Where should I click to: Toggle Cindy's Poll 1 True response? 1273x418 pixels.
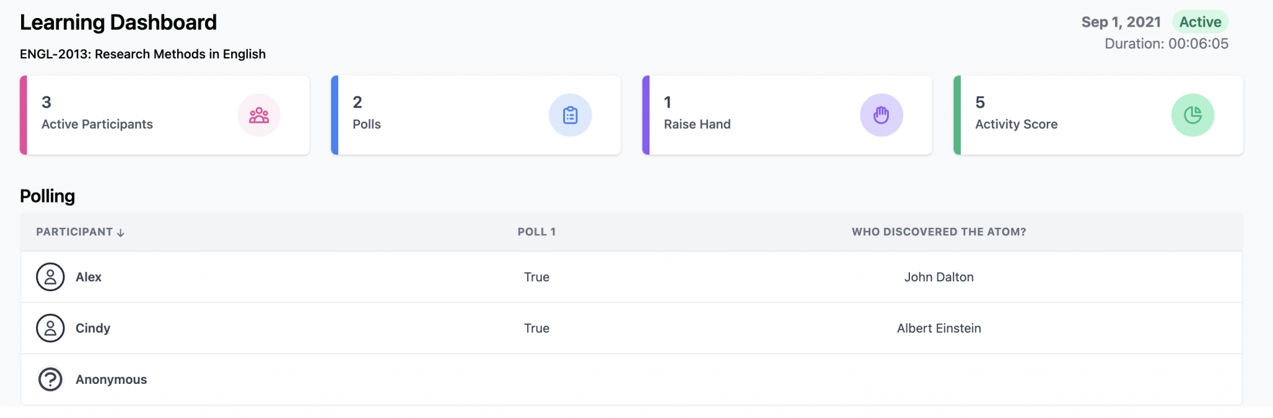click(x=536, y=328)
